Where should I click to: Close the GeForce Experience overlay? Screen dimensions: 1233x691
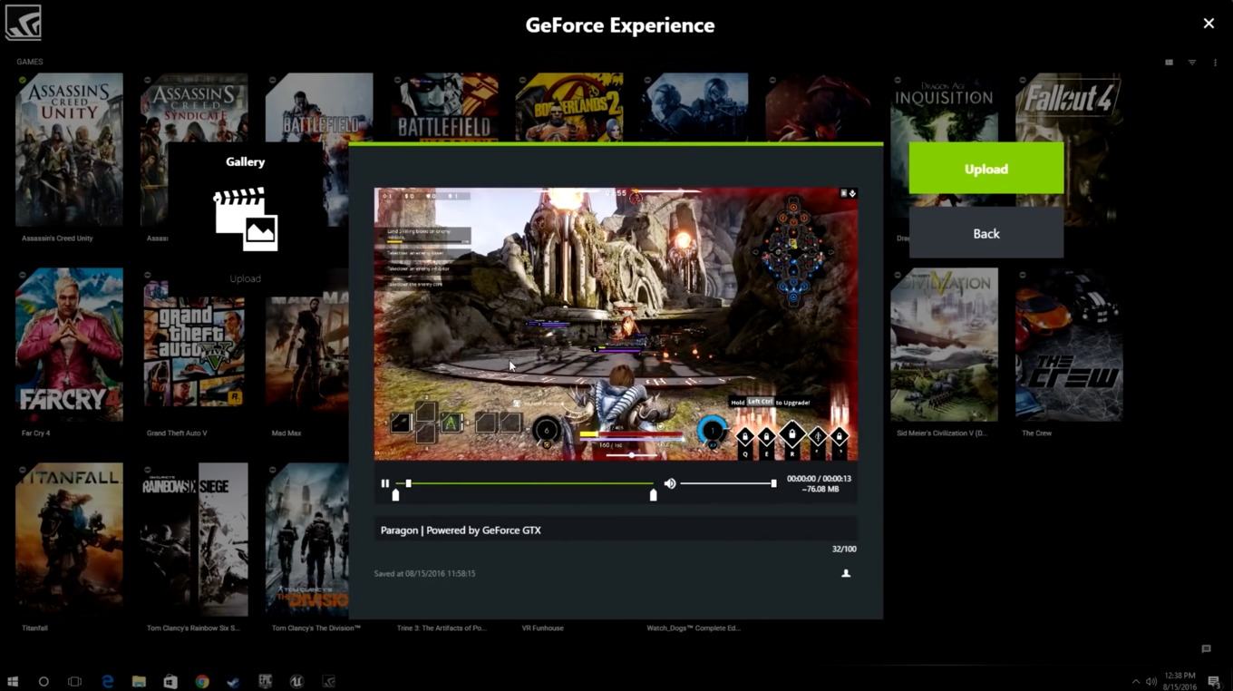[x=1209, y=24]
